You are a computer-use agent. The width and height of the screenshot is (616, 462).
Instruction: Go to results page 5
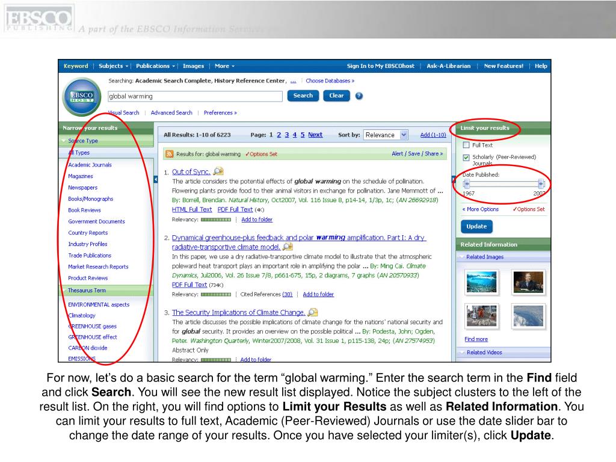pyautogui.click(x=303, y=135)
